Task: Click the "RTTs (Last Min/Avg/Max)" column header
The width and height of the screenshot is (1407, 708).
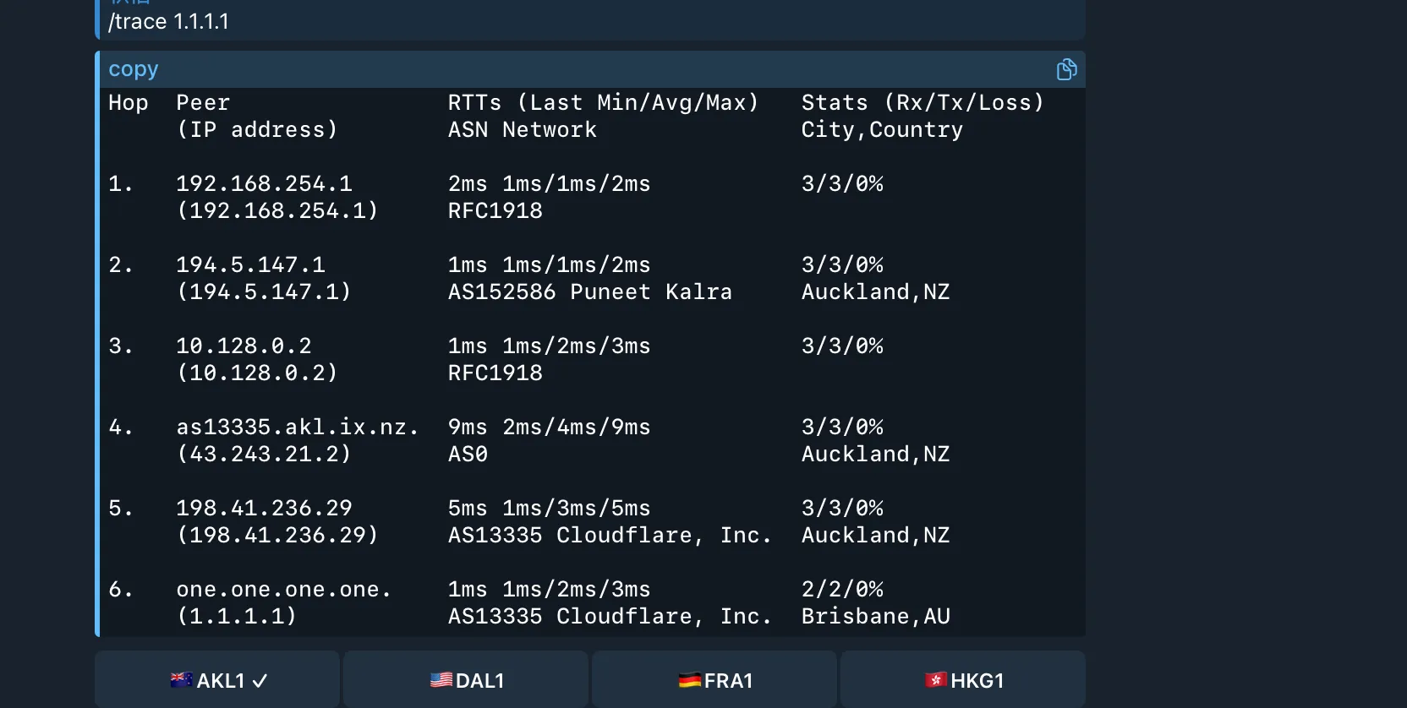Action: [x=603, y=102]
